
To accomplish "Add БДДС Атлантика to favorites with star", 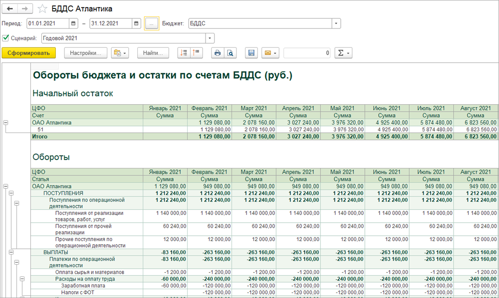I will (43, 8).
